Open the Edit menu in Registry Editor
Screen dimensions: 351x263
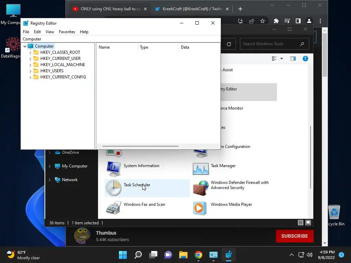tap(37, 32)
